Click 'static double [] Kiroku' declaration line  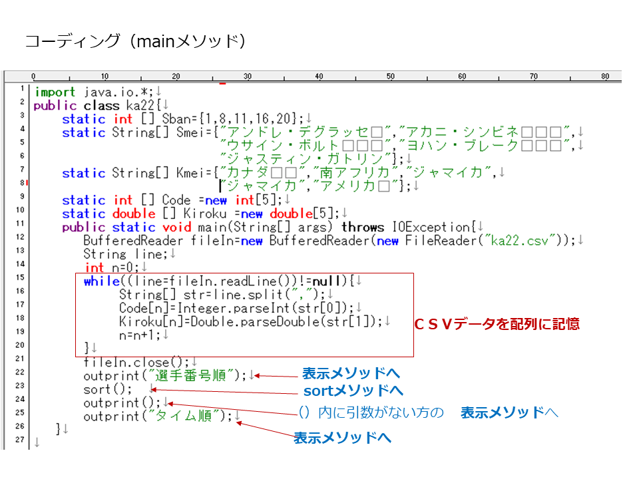point(200,214)
